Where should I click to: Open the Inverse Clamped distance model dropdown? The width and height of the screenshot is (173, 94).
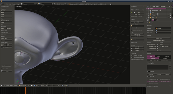pos(153,45)
